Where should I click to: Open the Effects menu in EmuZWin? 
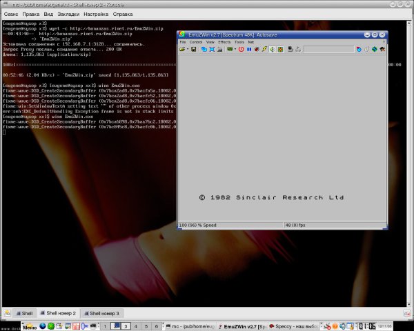pyautogui.click(x=224, y=42)
